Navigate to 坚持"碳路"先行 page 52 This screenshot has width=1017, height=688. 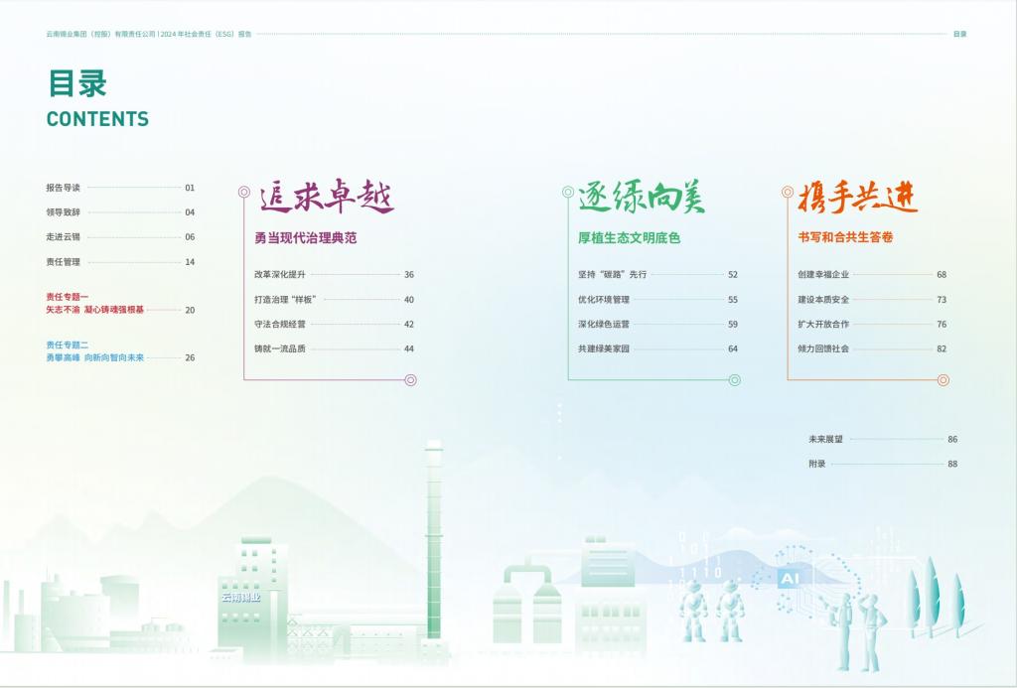tap(612, 275)
